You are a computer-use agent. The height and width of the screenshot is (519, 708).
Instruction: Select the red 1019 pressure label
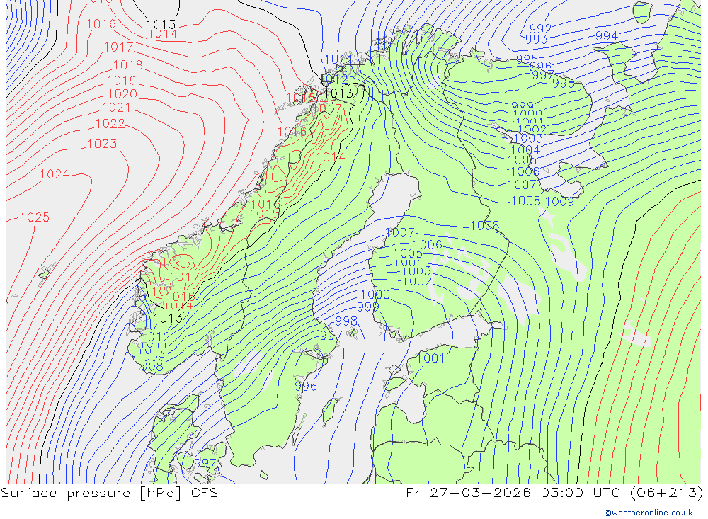coord(122,81)
